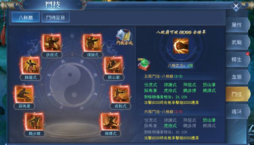The height and width of the screenshot is (145, 254).
Task: Select the 探馬掌 skill icon
Action: tap(24, 94)
